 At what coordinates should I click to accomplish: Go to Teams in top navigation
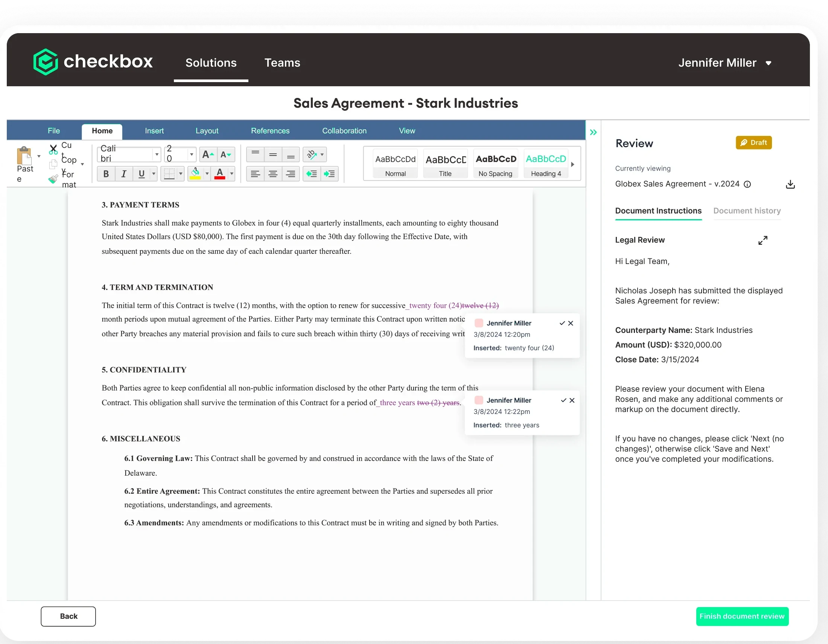coord(282,63)
